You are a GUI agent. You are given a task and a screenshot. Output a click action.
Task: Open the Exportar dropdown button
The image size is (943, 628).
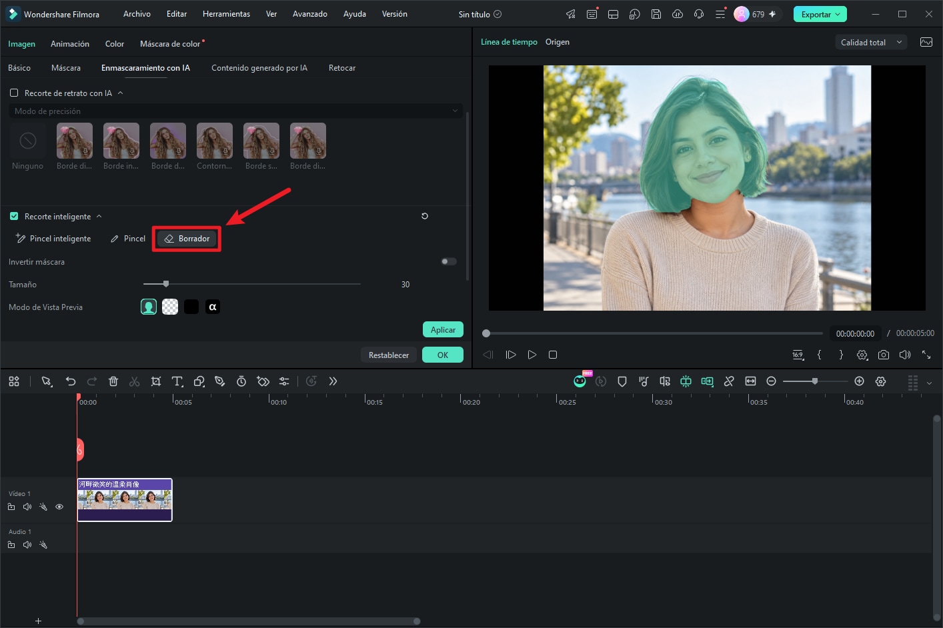tap(820, 14)
